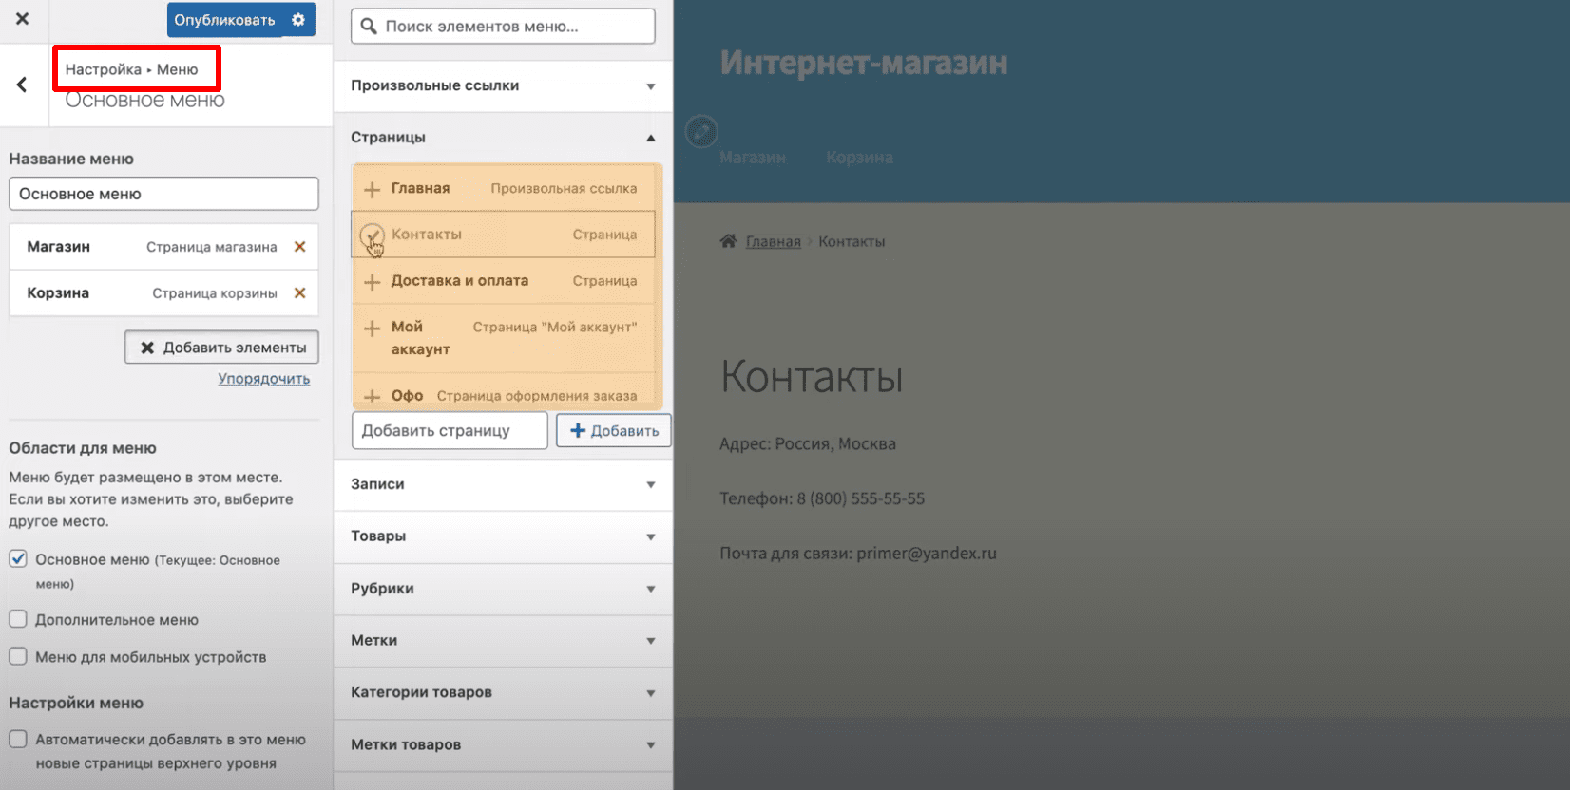This screenshot has height=790, width=1570.
Task: Click Добавить страницу input field
Action: click(450, 431)
